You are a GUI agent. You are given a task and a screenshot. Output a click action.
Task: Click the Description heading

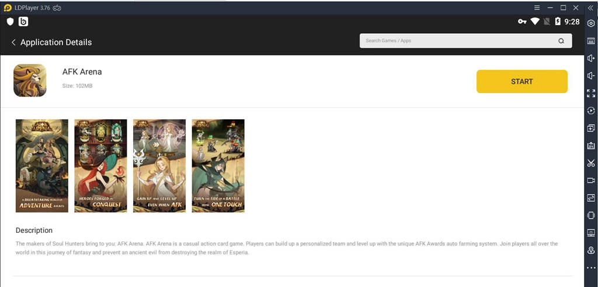(x=34, y=231)
